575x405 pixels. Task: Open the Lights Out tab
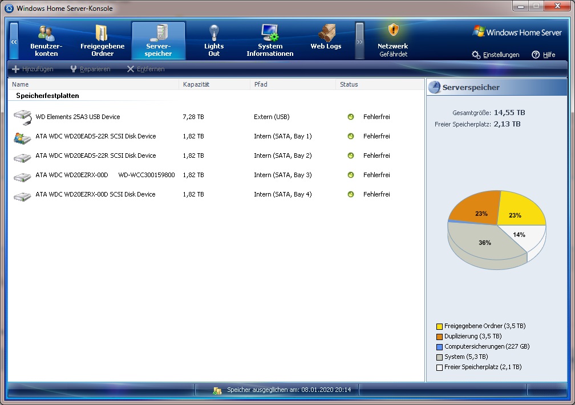coord(214,40)
